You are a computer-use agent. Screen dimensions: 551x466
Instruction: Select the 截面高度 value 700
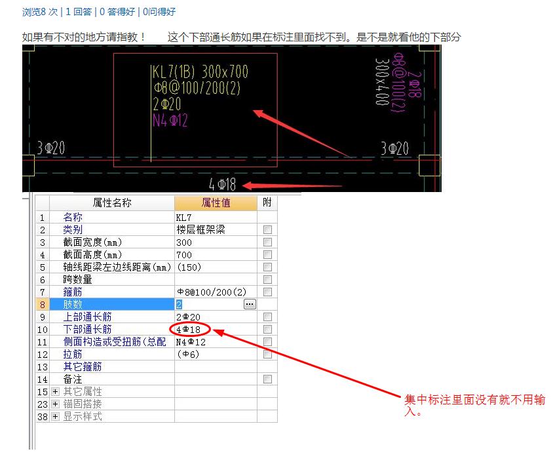tap(184, 255)
